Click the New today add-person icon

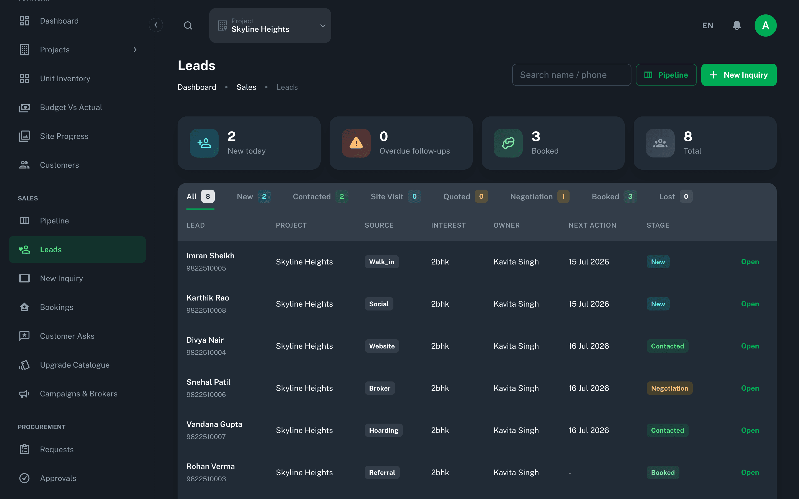[x=204, y=143]
